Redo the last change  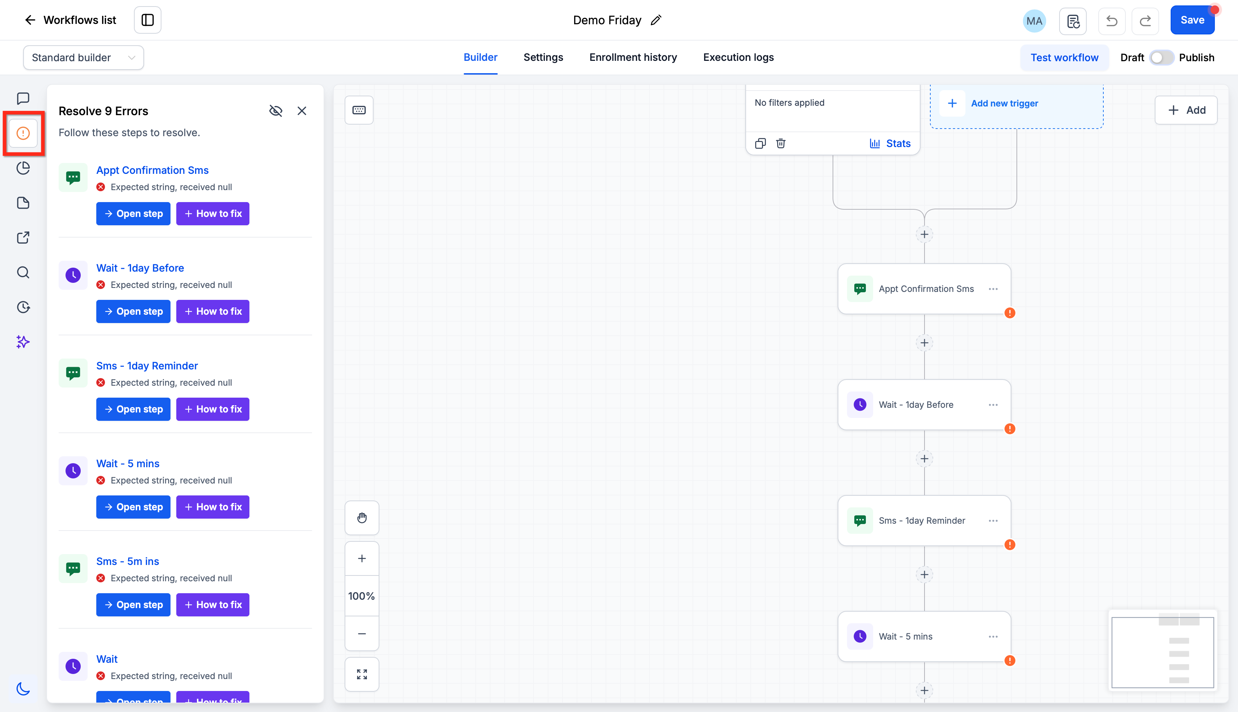point(1145,21)
